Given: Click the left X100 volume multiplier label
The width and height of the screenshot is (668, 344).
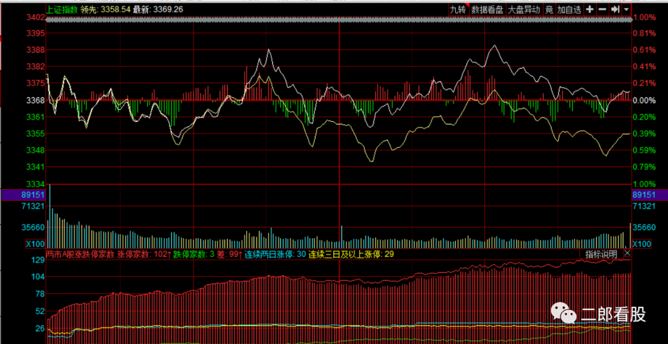Looking at the screenshot, I should point(35,244).
